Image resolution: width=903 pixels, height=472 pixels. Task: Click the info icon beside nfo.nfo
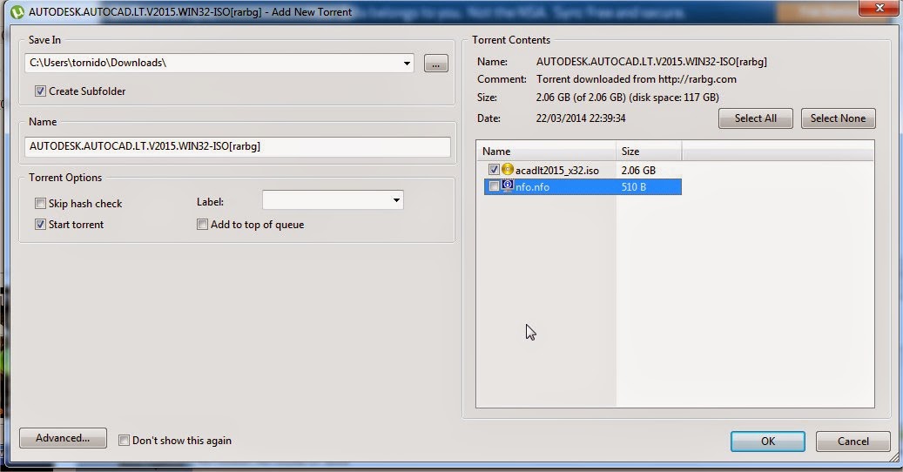click(x=508, y=185)
